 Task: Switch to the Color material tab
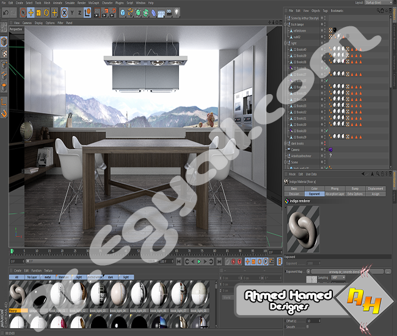tap(315, 188)
